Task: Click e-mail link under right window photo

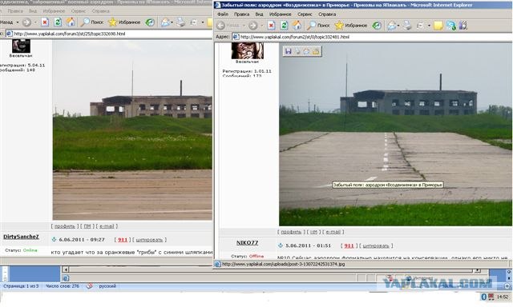Action: pos(333,232)
